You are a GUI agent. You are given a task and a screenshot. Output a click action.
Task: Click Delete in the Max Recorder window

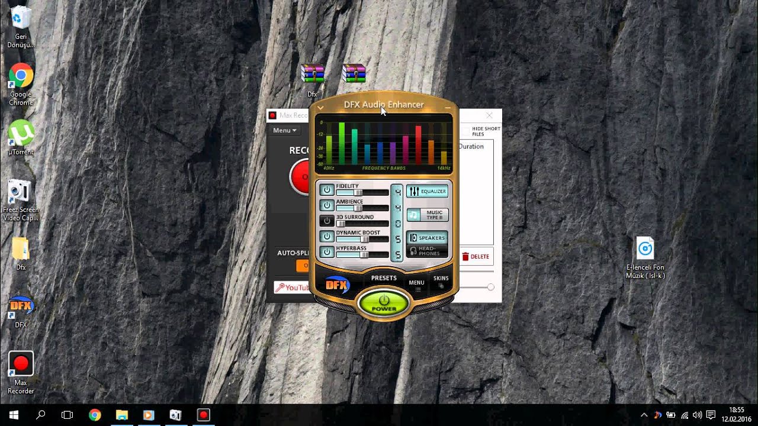coord(476,256)
